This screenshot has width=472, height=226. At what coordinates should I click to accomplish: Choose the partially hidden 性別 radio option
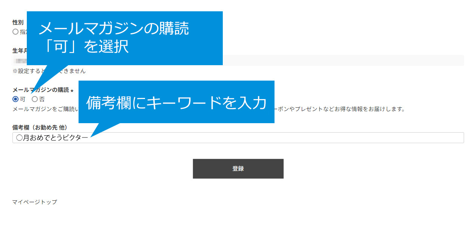15,32
